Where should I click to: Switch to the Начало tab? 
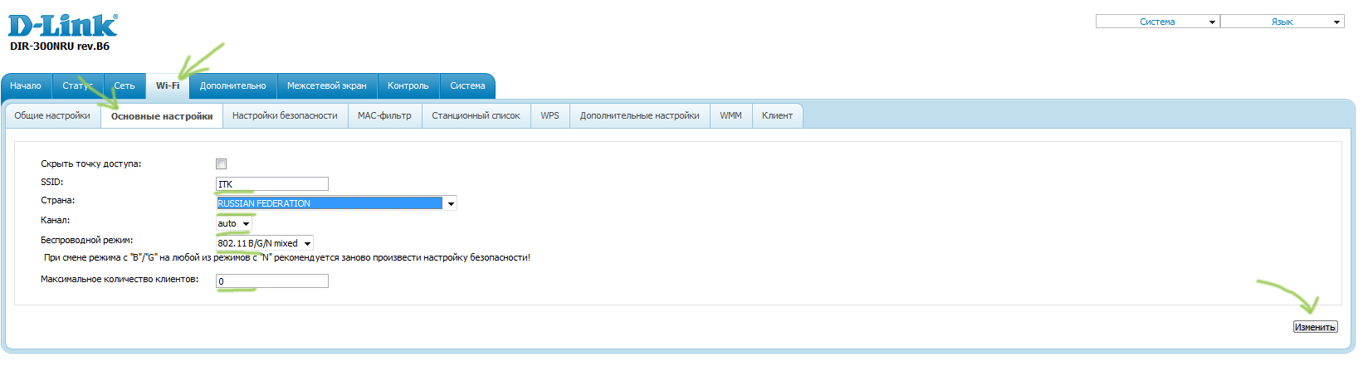tap(26, 86)
